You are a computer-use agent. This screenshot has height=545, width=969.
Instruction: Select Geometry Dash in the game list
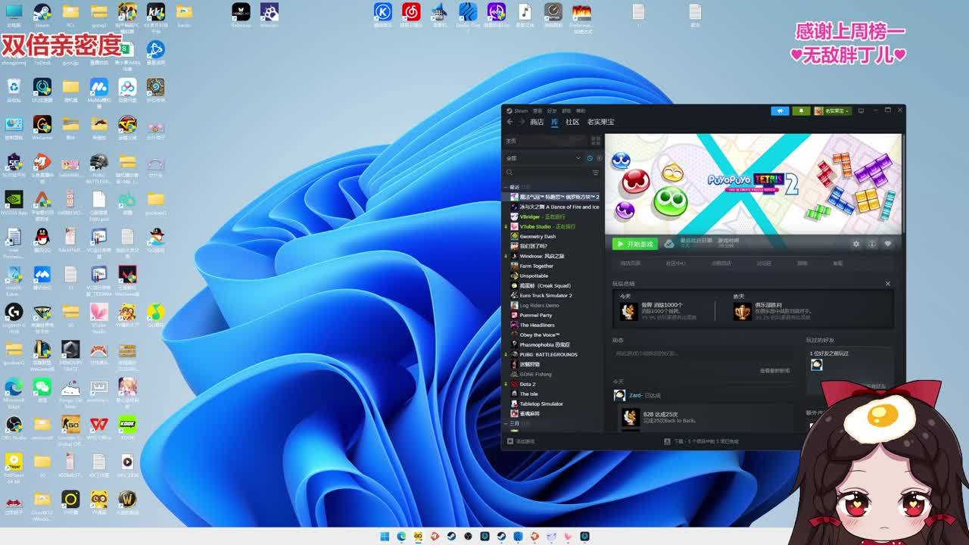[x=537, y=236]
